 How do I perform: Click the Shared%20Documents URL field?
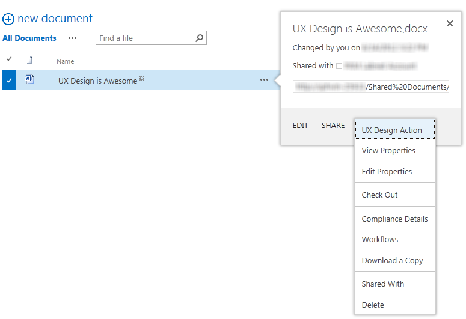coord(370,87)
